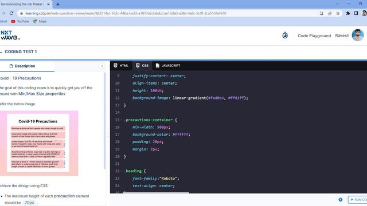Click the linear-gradient background-image line
This screenshot has width=367, height=206.
(x=190, y=98)
